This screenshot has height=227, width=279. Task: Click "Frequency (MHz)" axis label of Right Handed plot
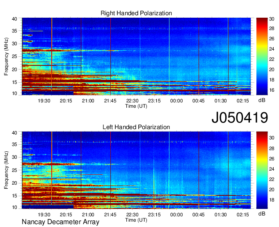tap(6, 56)
